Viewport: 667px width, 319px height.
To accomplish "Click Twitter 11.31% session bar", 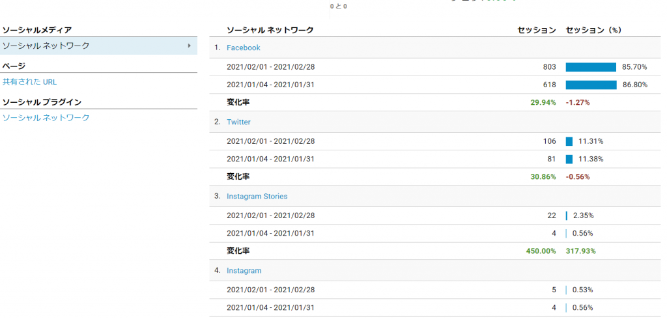I will coord(569,141).
